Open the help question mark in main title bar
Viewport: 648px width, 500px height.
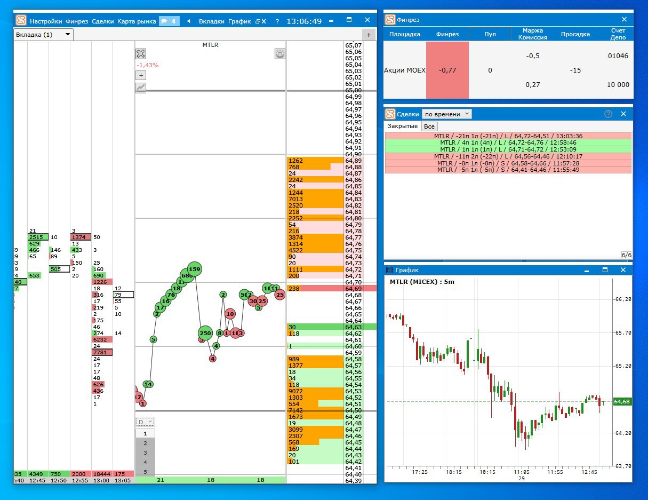pyautogui.click(x=277, y=21)
